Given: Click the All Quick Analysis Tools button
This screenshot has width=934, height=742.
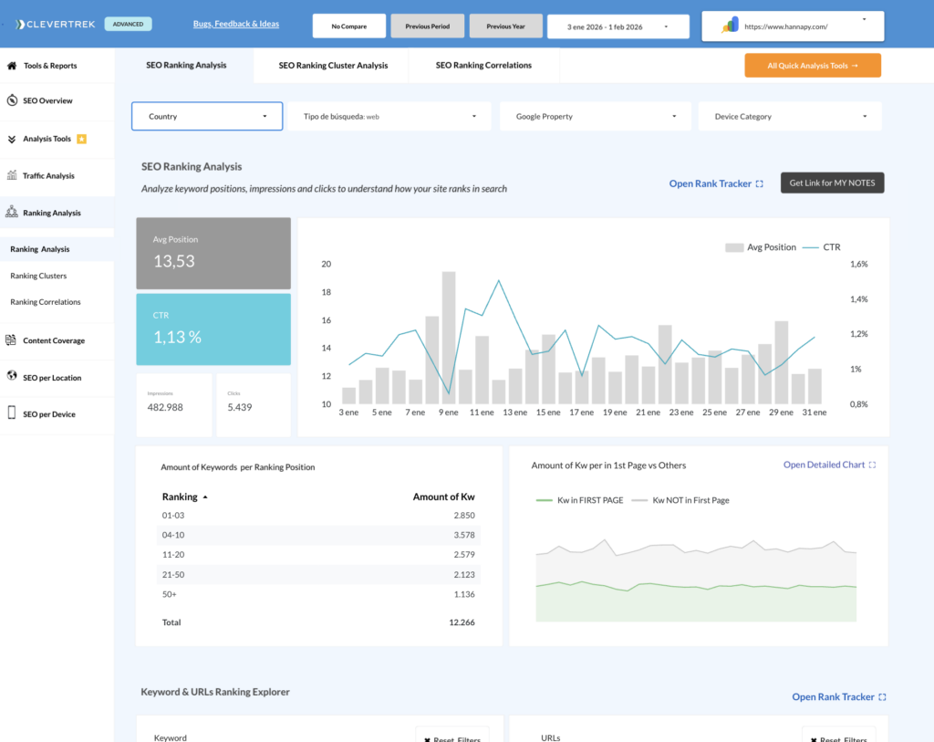Looking at the screenshot, I should (812, 66).
